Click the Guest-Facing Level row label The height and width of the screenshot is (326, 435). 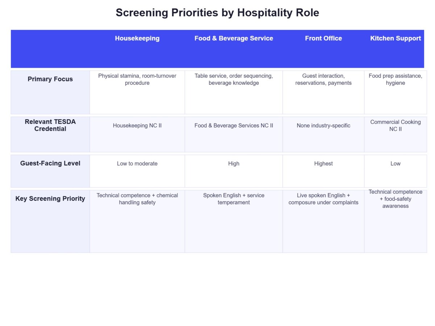(50, 171)
